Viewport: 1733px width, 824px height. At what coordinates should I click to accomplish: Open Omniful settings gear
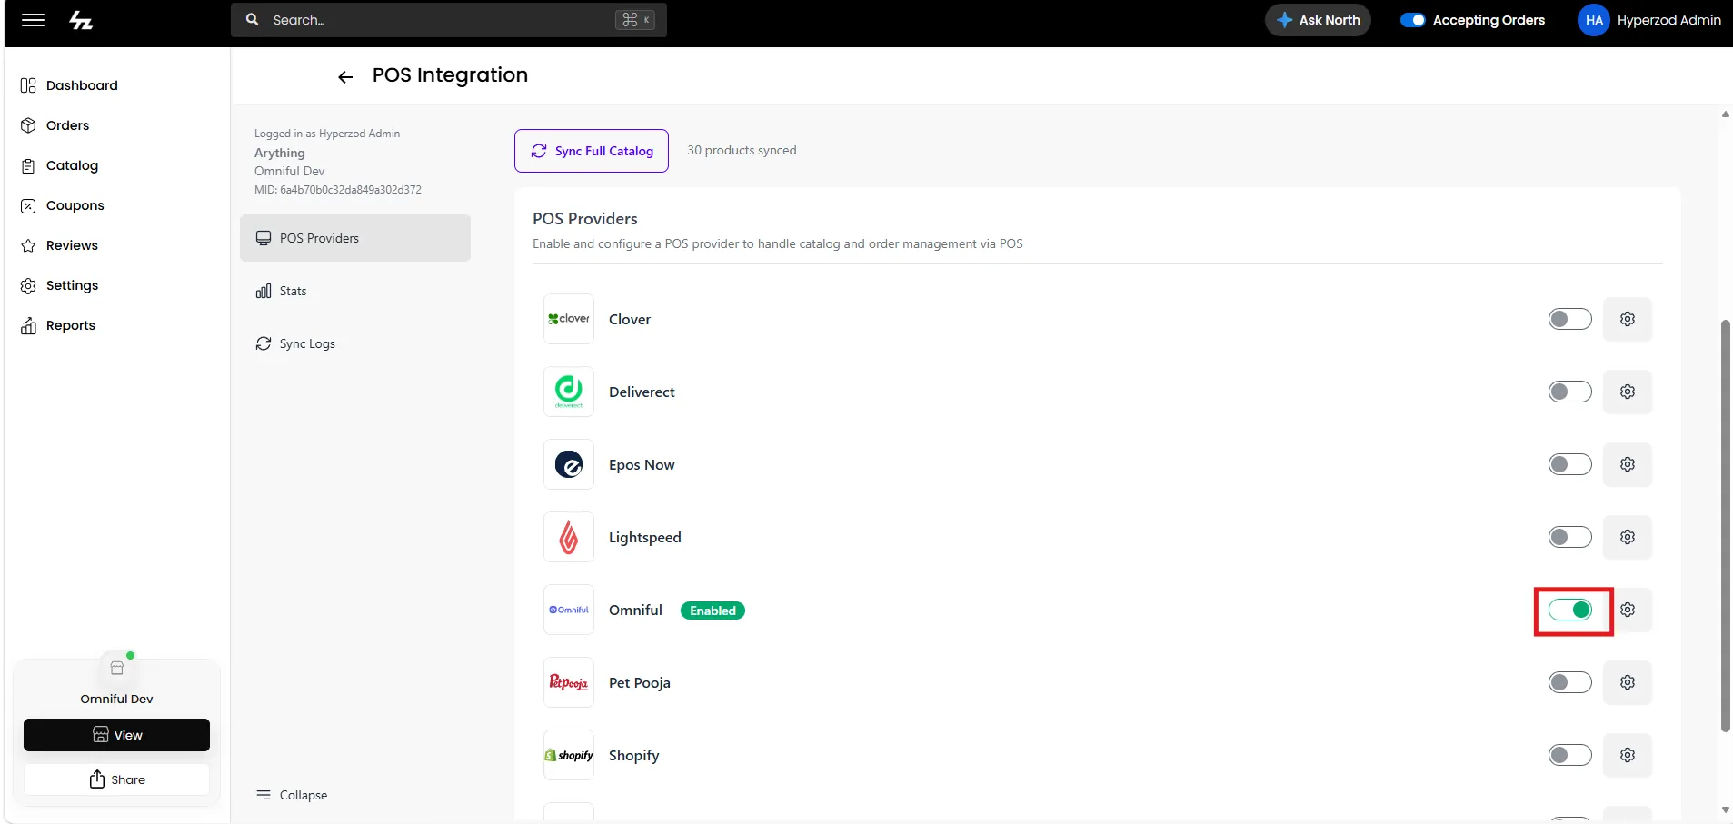point(1628,610)
